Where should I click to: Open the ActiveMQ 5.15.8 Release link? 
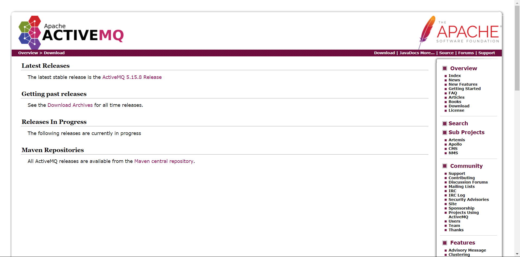tap(132, 77)
